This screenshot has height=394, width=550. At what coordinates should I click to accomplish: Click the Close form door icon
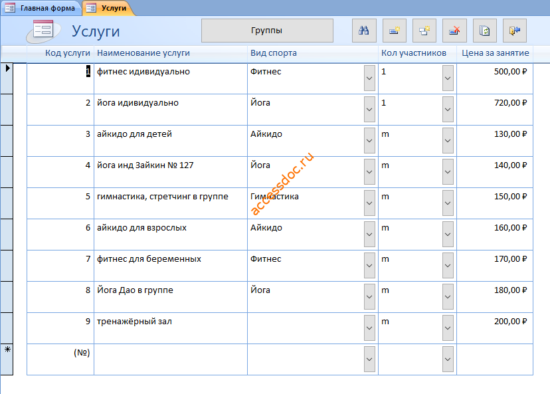(515, 31)
